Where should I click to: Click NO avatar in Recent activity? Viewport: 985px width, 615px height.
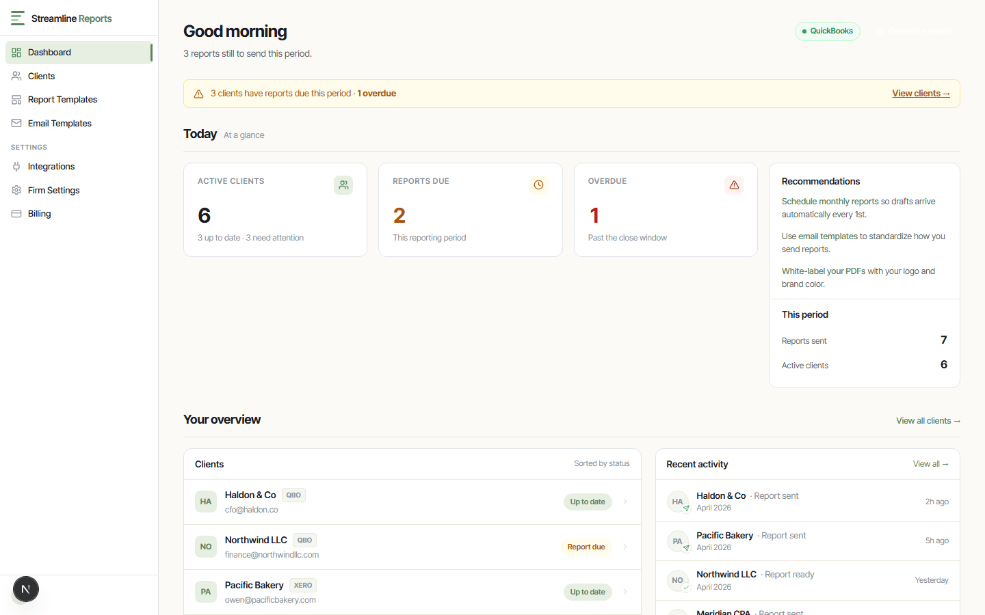pyautogui.click(x=678, y=580)
